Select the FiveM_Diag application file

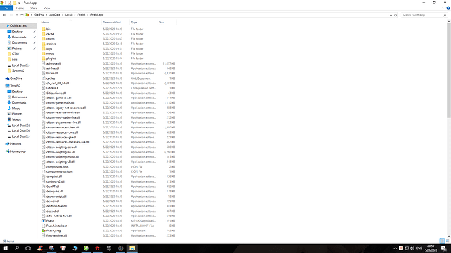pyautogui.click(x=54, y=231)
